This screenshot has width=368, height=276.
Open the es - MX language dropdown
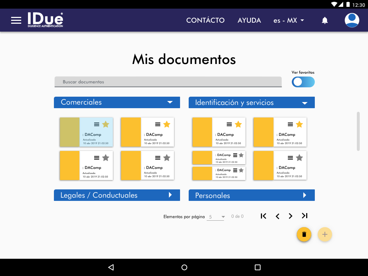click(289, 20)
